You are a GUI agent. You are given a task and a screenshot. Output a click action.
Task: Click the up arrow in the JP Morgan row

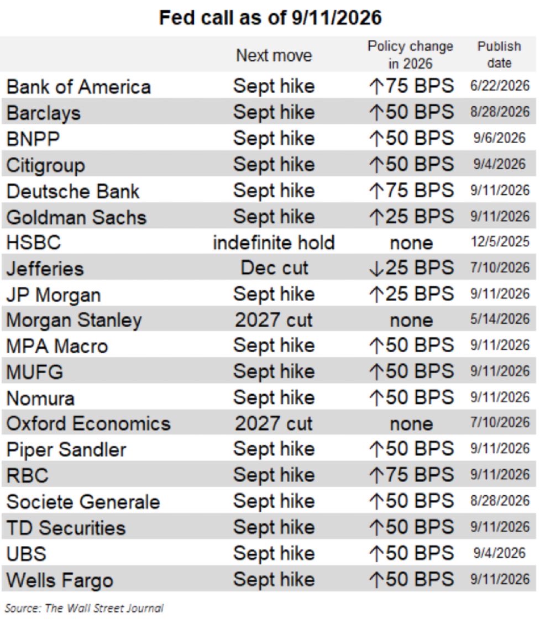point(376,295)
